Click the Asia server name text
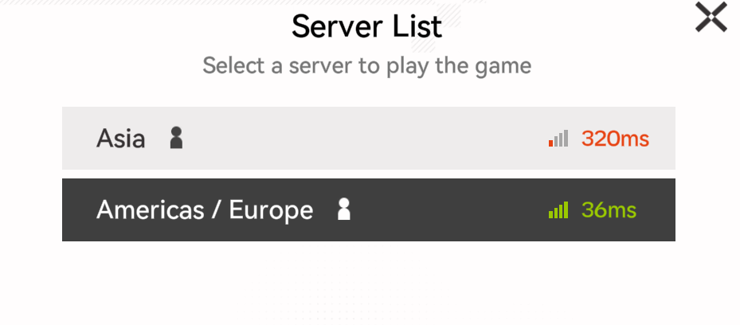 121,139
